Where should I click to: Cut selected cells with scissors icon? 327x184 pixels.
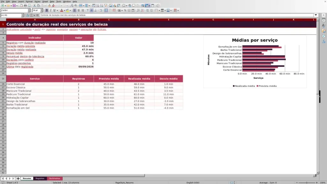(x=34, y=5)
